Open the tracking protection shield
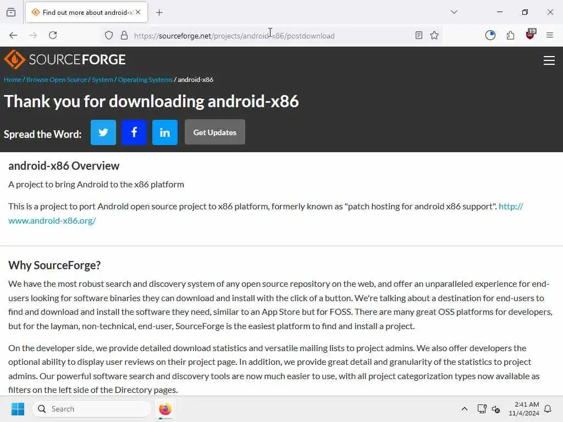 tap(109, 35)
